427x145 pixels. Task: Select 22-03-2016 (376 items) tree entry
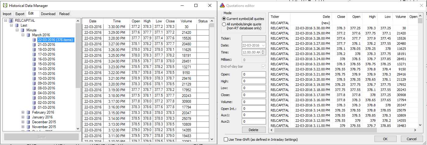[56, 40]
